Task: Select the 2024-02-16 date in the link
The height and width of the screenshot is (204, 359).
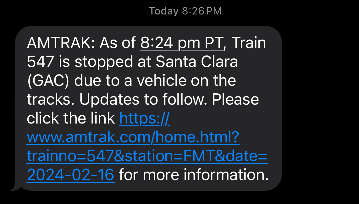Action: pos(70,175)
